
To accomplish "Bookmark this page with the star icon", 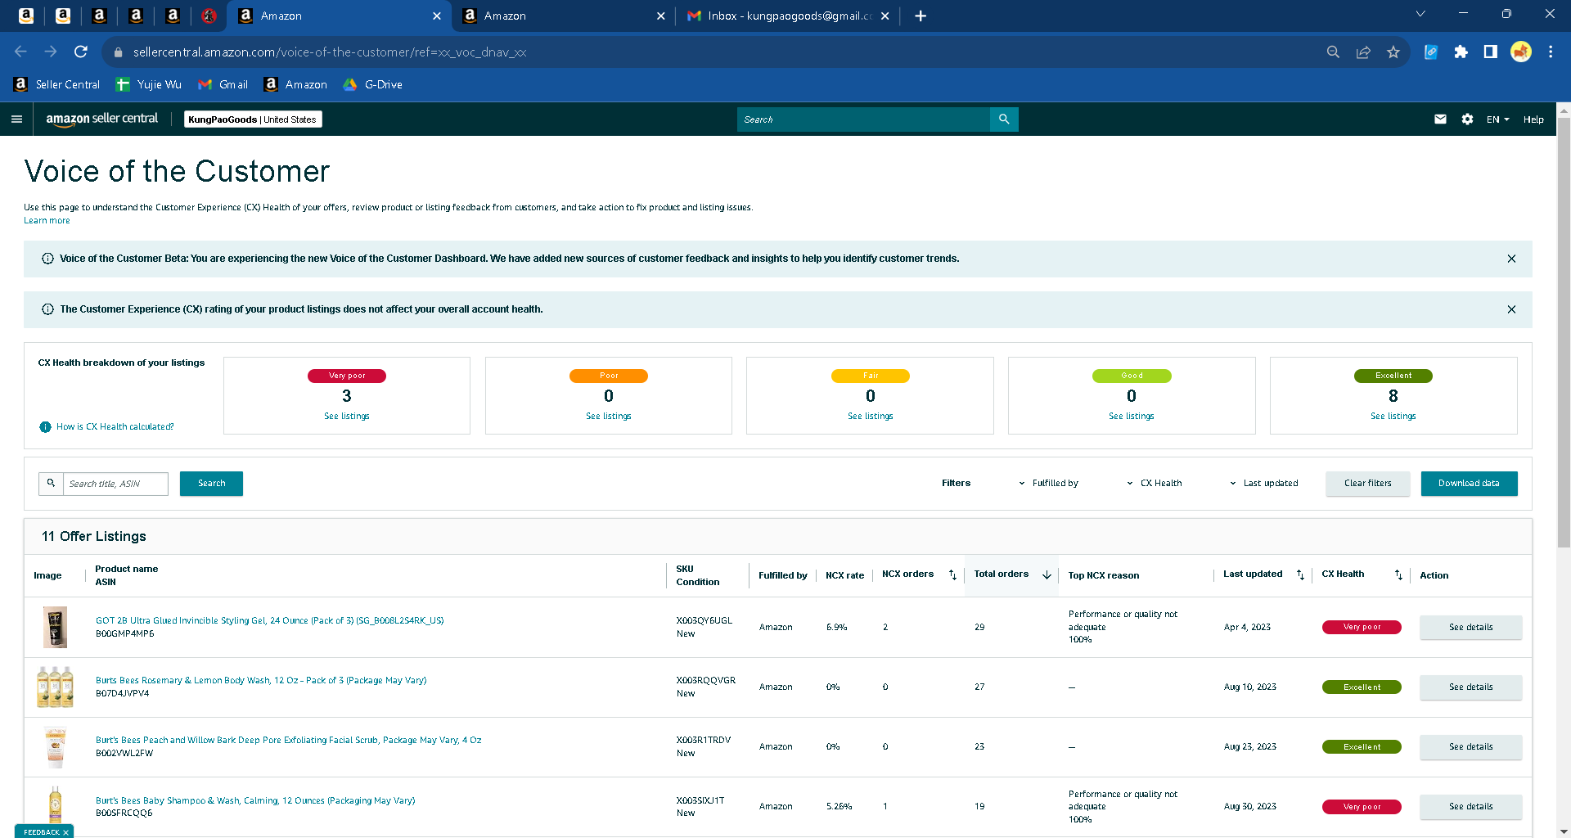I will coord(1393,52).
